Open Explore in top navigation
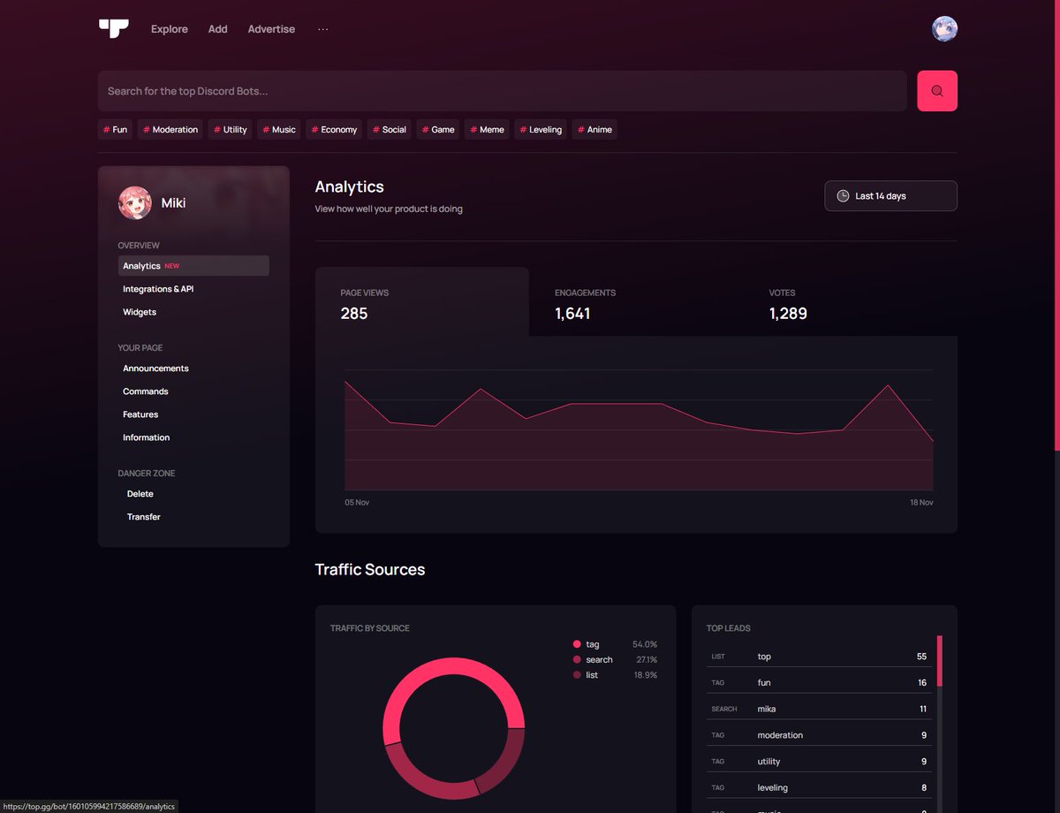The image size is (1060, 813). [x=170, y=29]
